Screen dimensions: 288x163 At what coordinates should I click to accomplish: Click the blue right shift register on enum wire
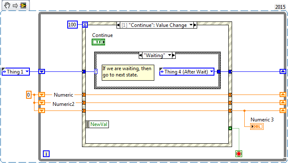[283, 71]
